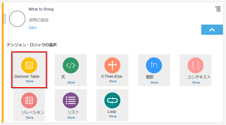Viewport: 226px width, 125px height.
Task: Click More under If-Then-Else
Action: pos(113,81)
